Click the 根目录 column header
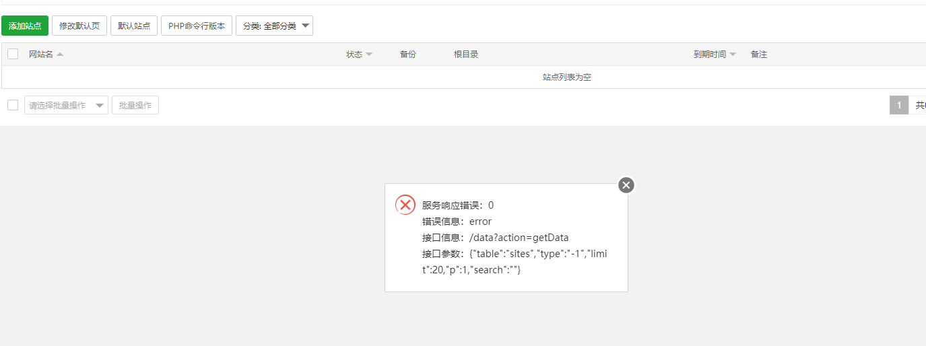The width and height of the screenshot is (926, 346). (x=466, y=55)
